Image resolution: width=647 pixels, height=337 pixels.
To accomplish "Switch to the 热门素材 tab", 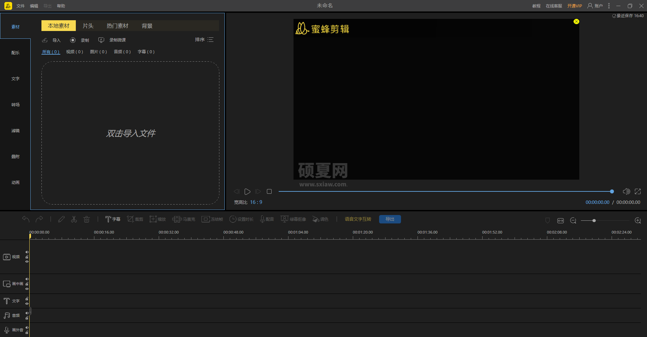I will pyautogui.click(x=117, y=26).
